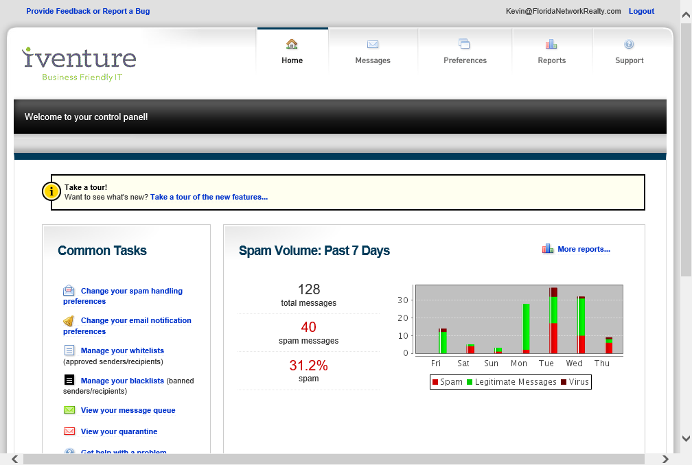Open Manage your blacklists

122,381
